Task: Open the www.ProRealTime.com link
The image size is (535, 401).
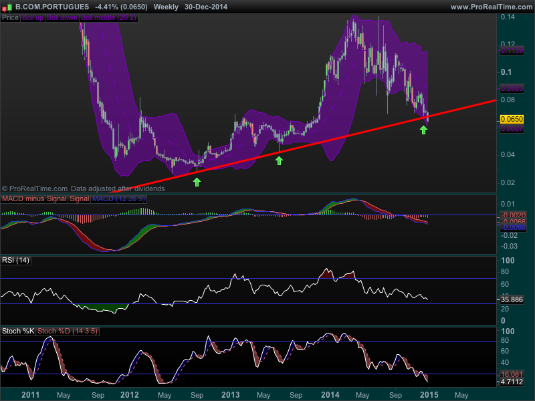Action: coord(490,6)
